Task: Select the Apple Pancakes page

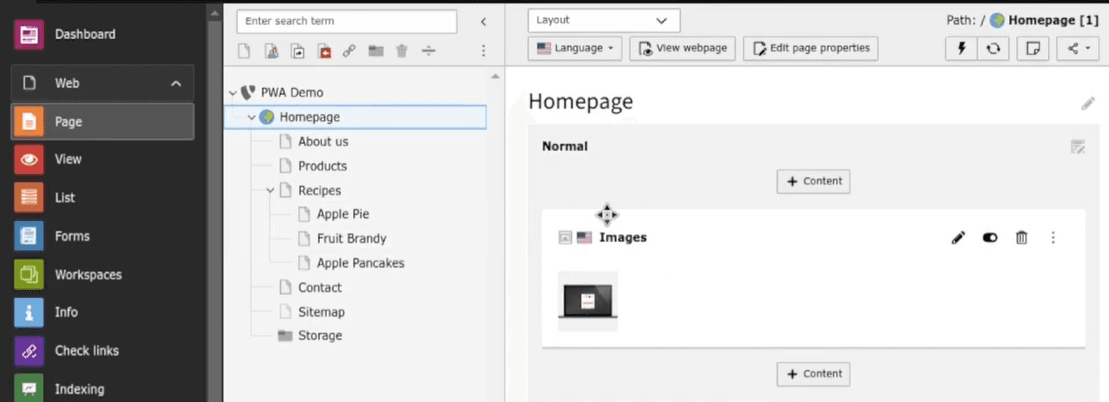Action: [x=360, y=262]
